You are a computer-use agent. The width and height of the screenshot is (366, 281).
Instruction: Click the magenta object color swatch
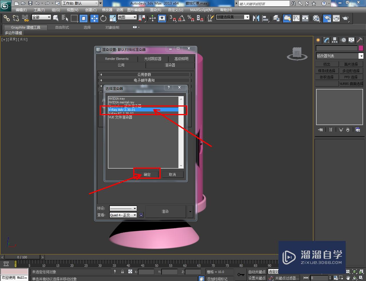point(361,48)
